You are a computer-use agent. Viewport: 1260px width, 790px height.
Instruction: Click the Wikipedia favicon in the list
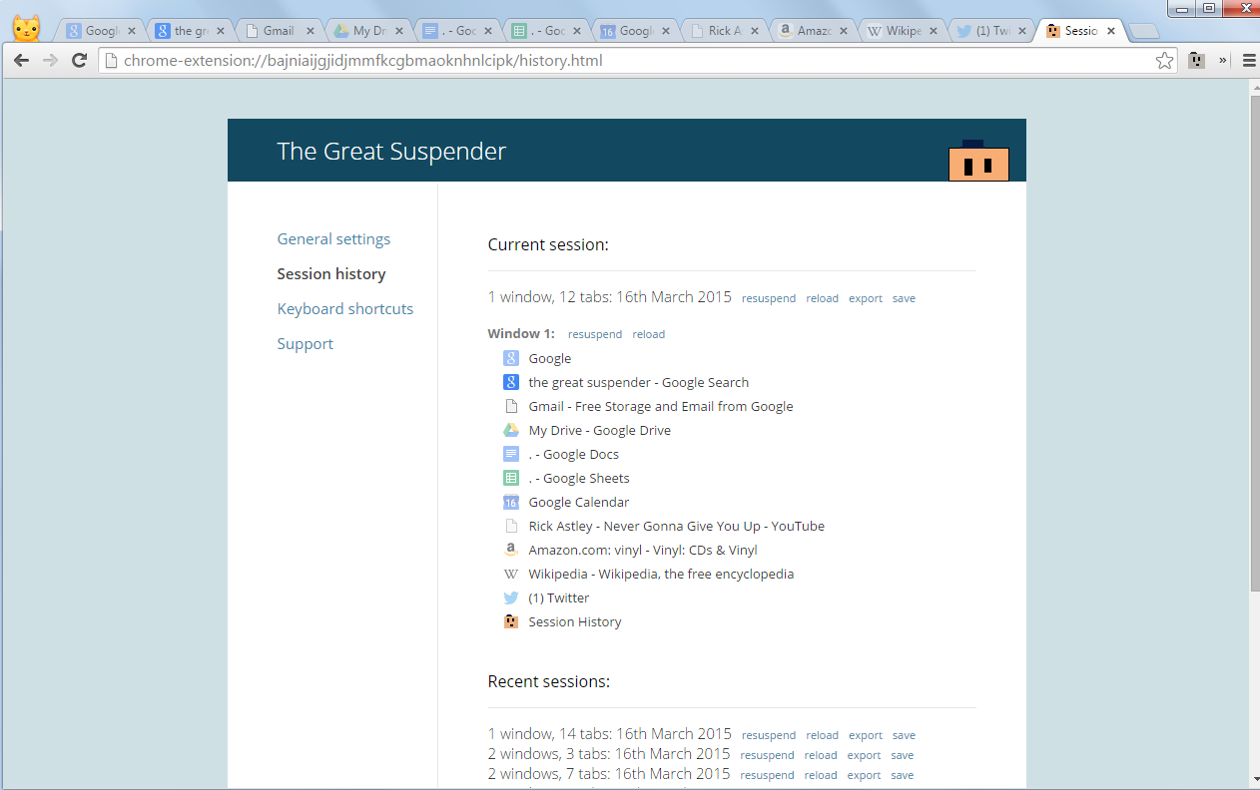[x=510, y=574]
